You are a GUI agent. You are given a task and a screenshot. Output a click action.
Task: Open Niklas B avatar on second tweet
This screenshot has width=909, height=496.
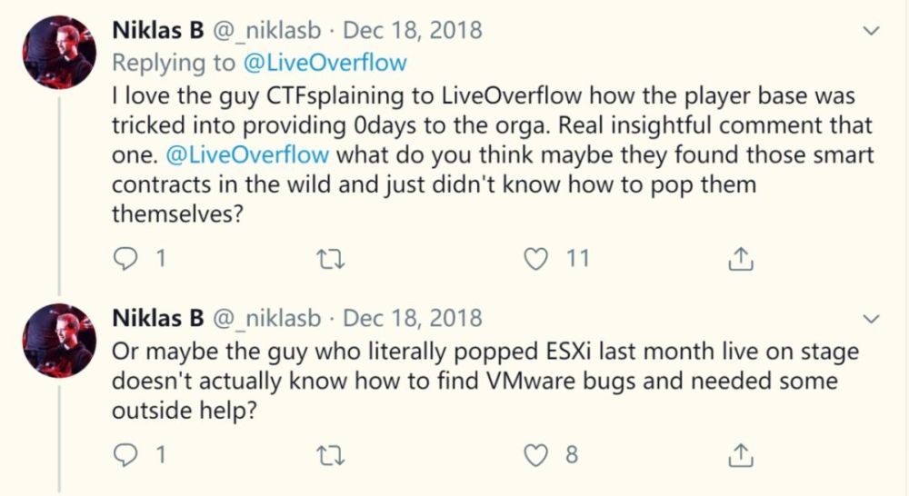59,340
